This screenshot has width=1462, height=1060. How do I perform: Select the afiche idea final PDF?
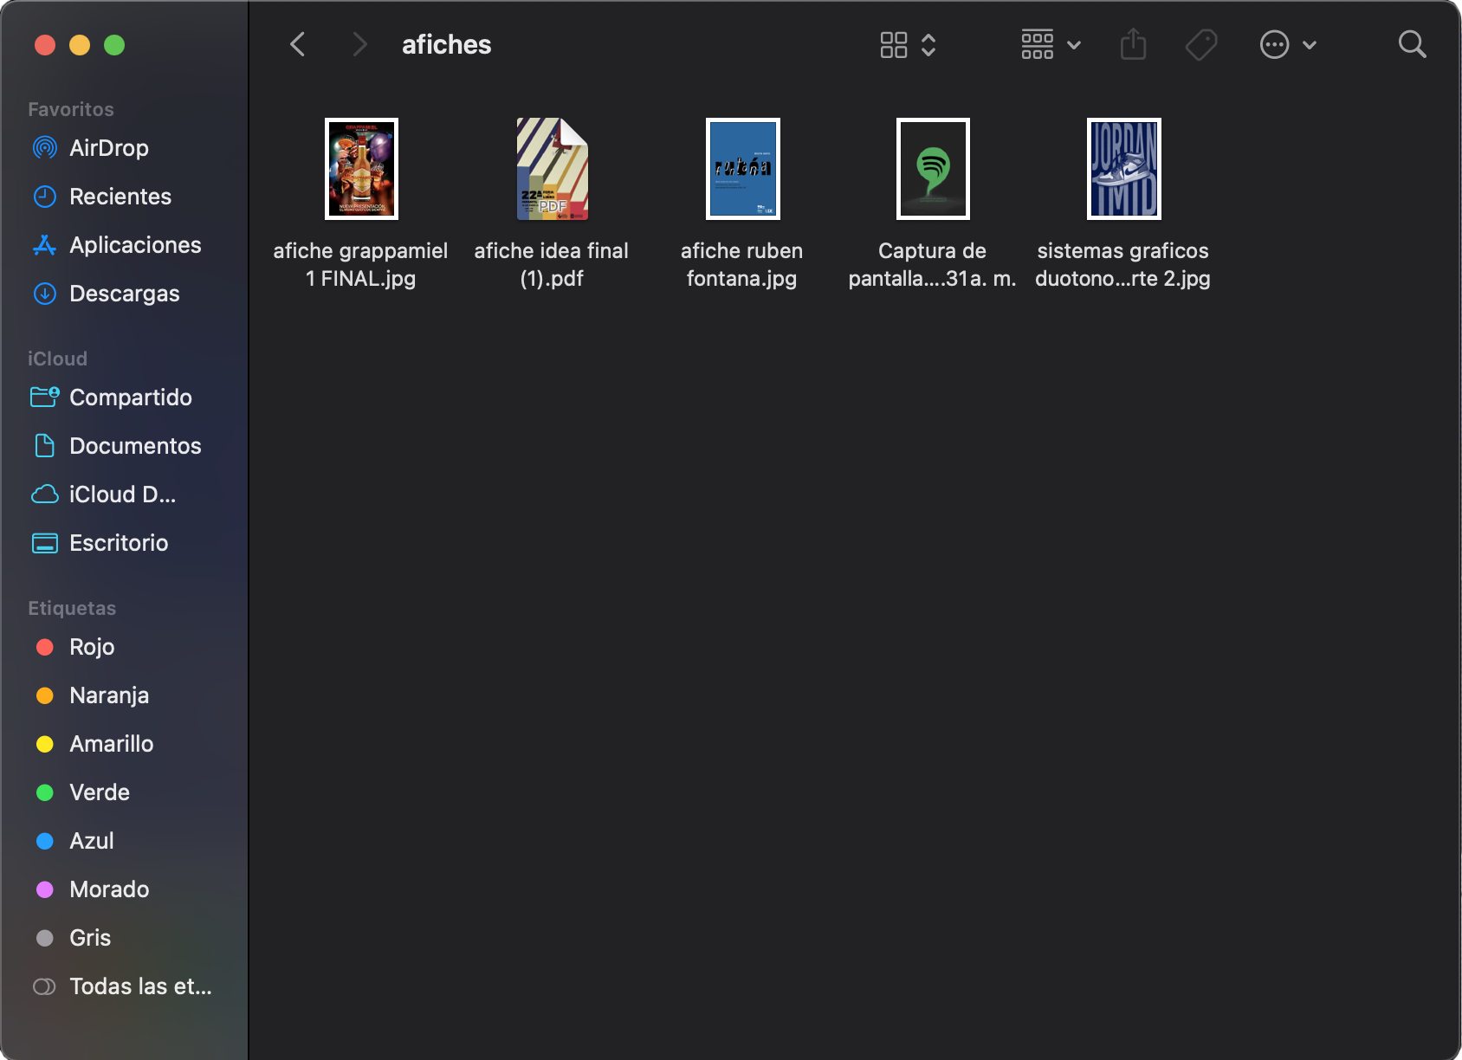(x=552, y=169)
